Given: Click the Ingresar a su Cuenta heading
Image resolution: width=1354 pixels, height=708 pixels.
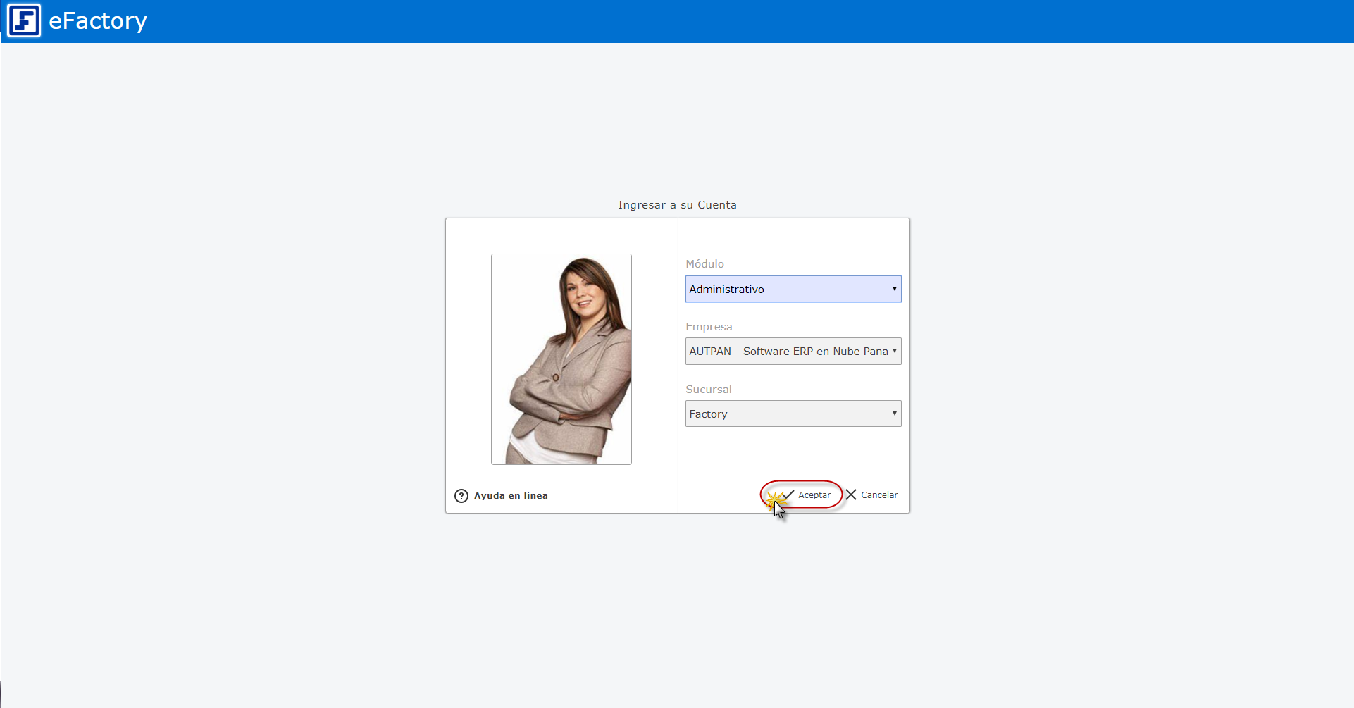Looking at the screenshot, I should pos(677,205).
